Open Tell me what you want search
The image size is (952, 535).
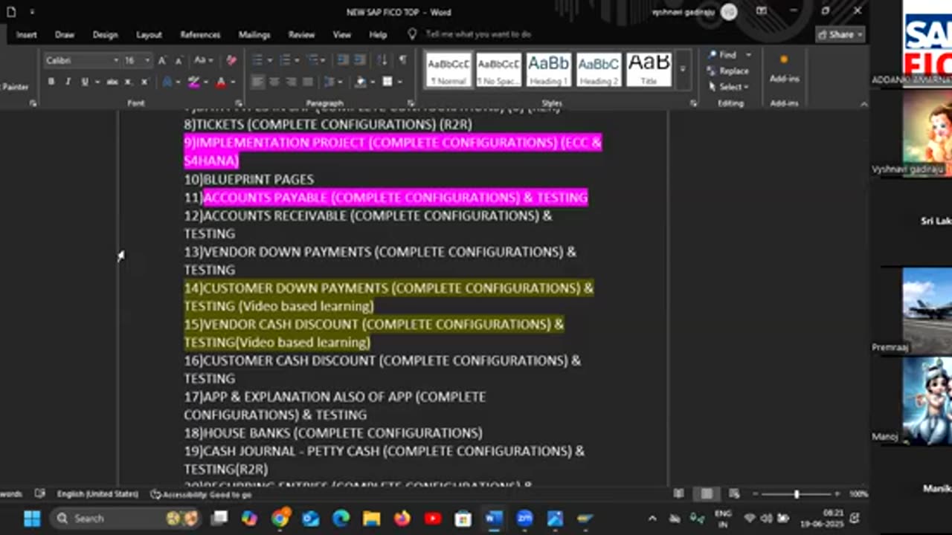[477, 34]
